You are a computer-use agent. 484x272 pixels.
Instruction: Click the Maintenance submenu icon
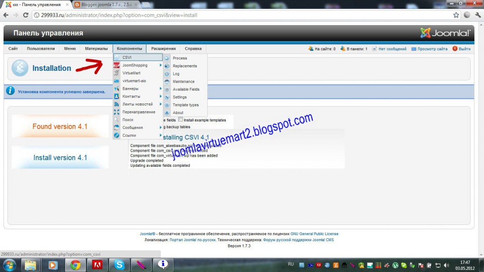(x=167, y=81)
